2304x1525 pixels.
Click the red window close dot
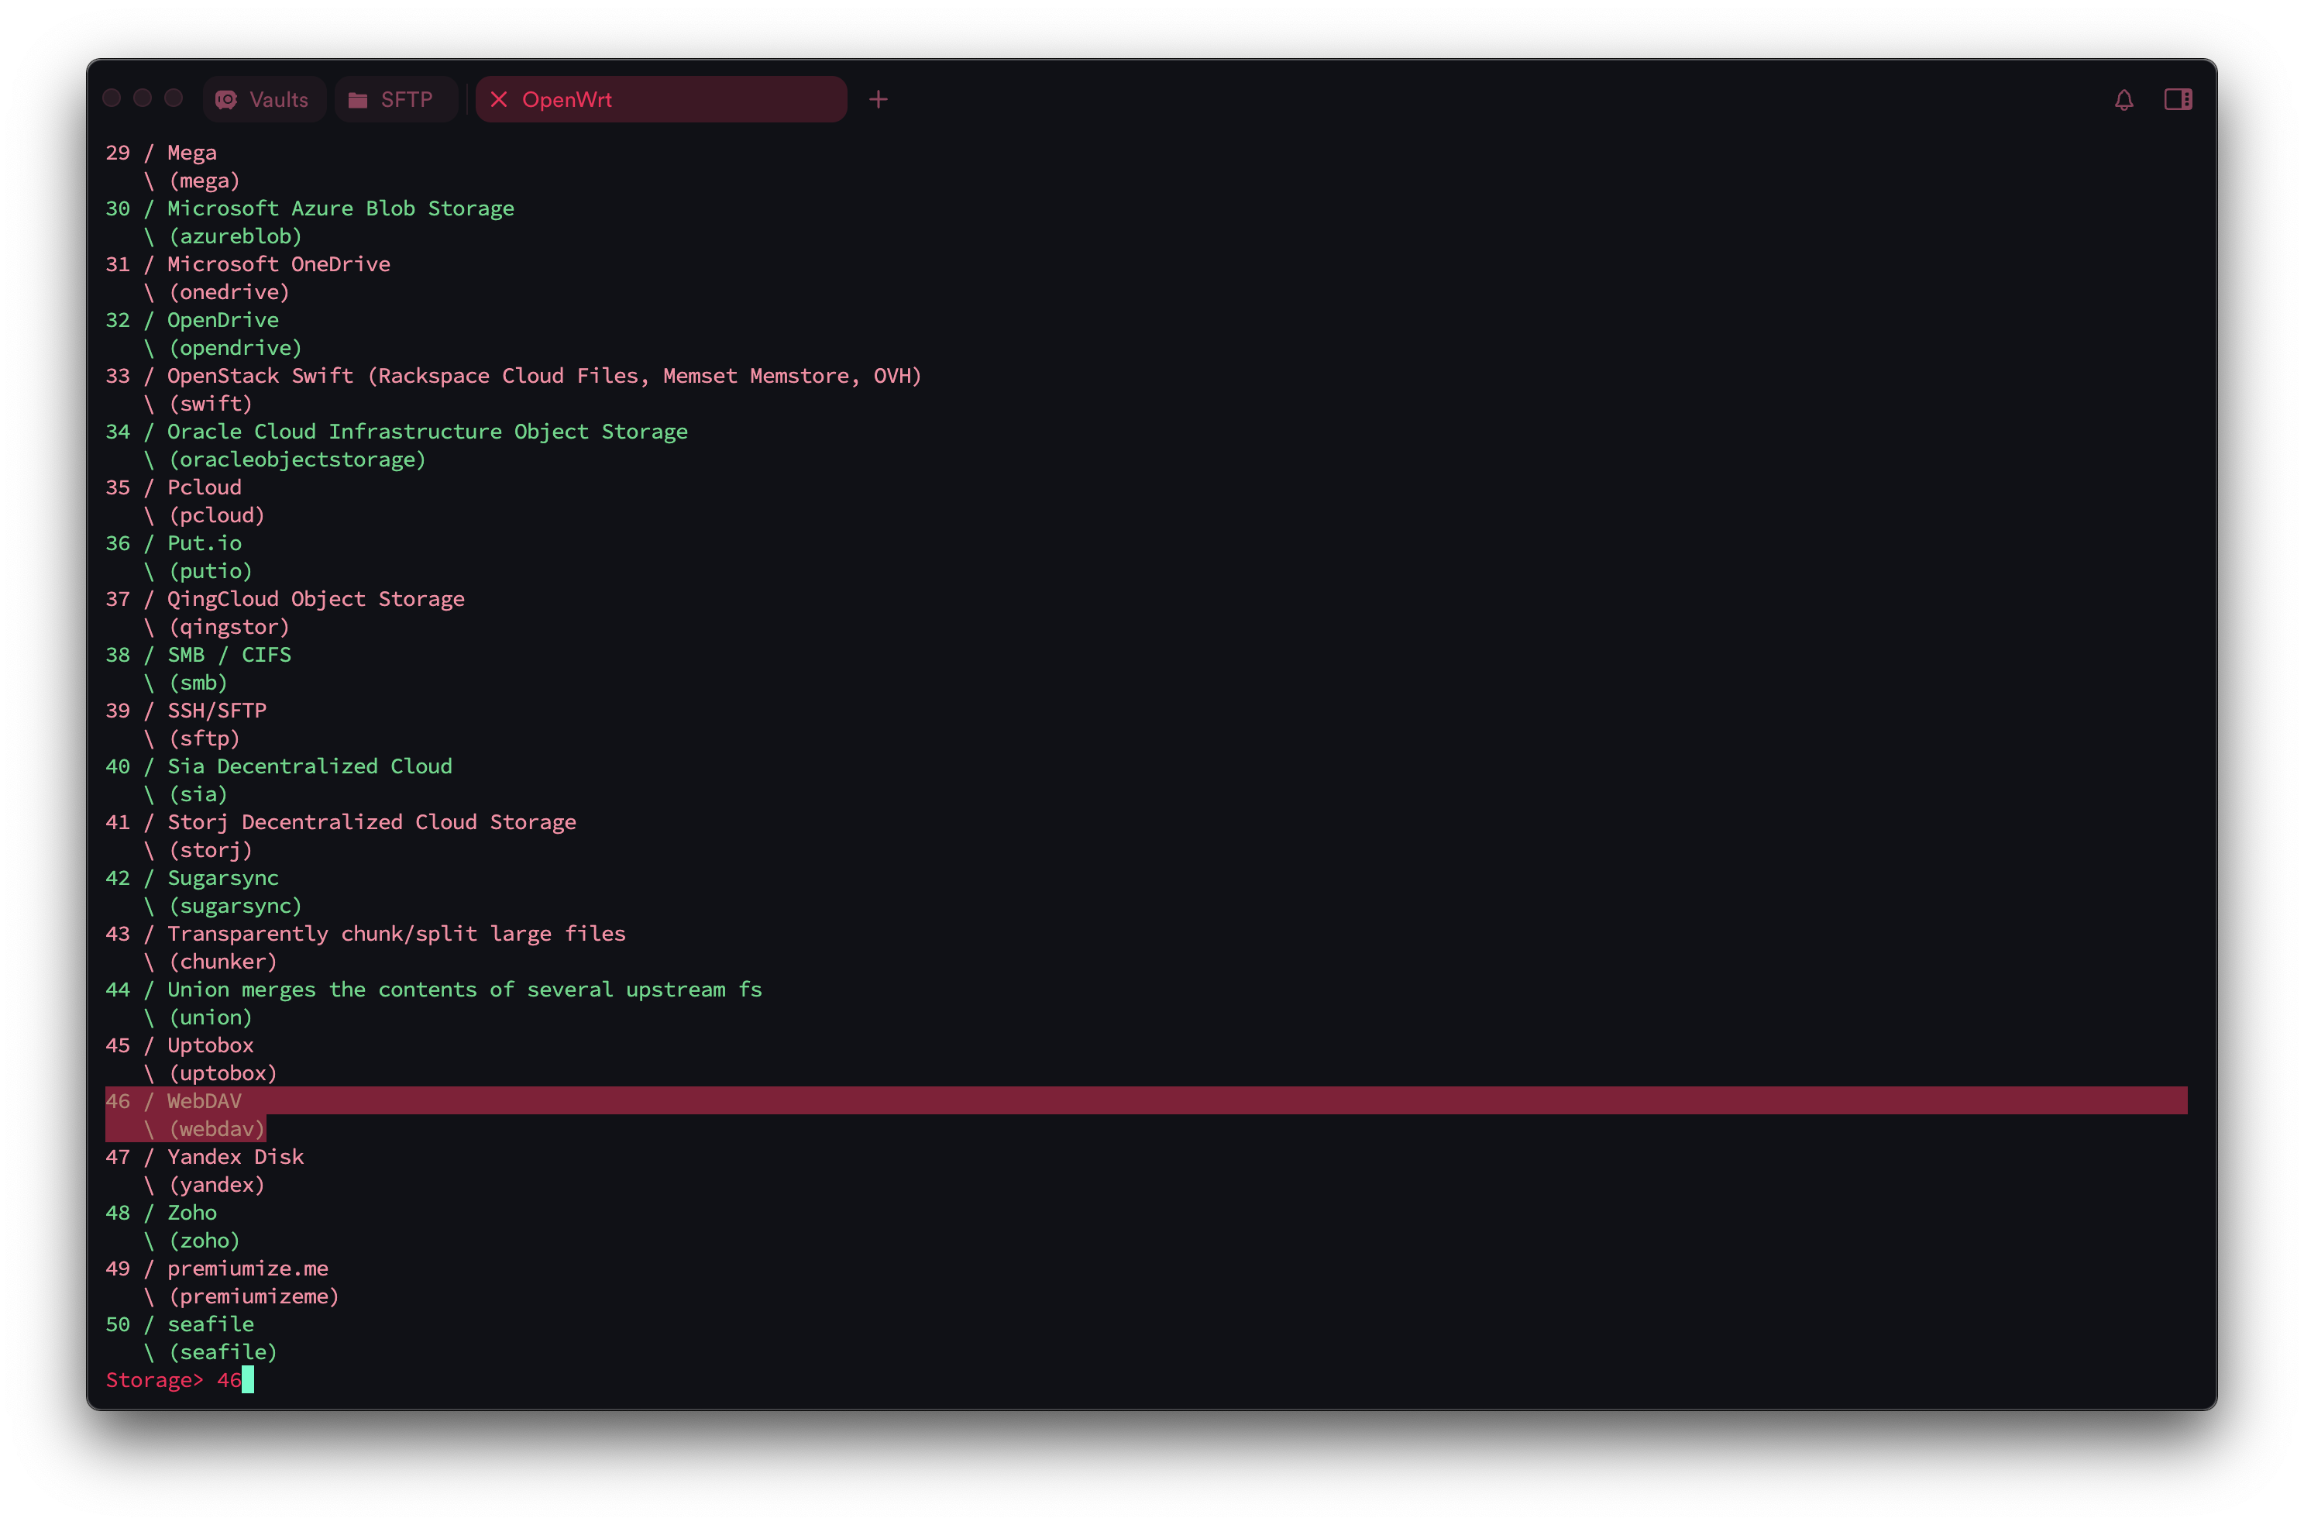coord(112,98)
